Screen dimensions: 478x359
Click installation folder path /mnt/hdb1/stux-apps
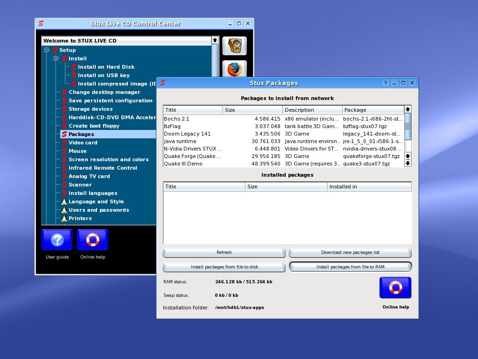pyautogui.click(x=239, y=308)
